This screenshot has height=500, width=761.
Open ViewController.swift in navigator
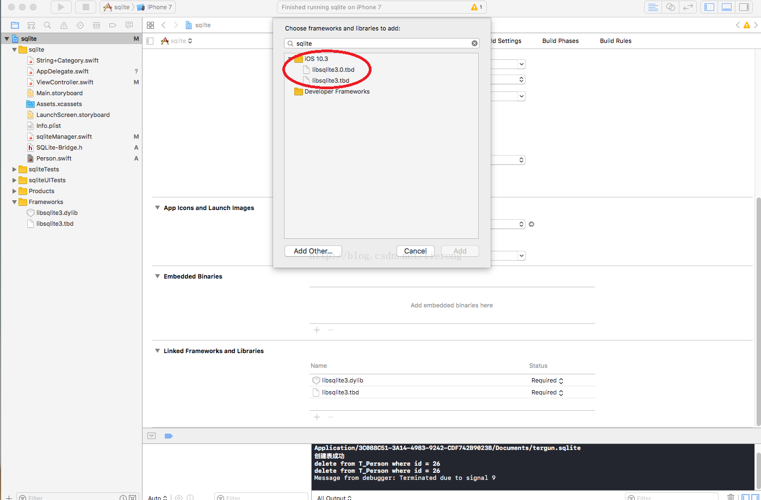tap(65, 82)
